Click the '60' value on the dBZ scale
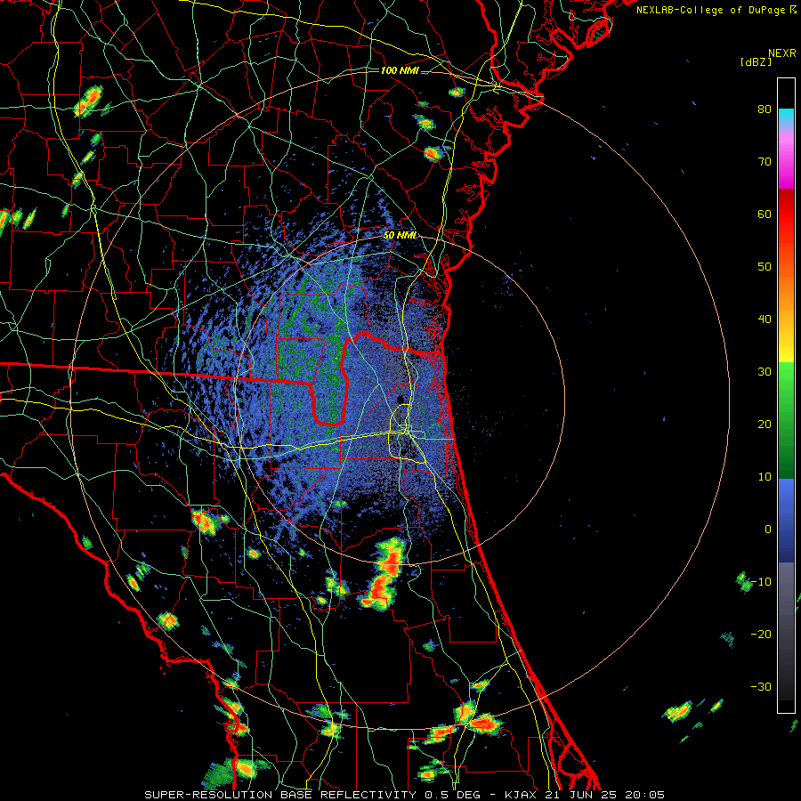The image size is (801, 801). point(765,214)
